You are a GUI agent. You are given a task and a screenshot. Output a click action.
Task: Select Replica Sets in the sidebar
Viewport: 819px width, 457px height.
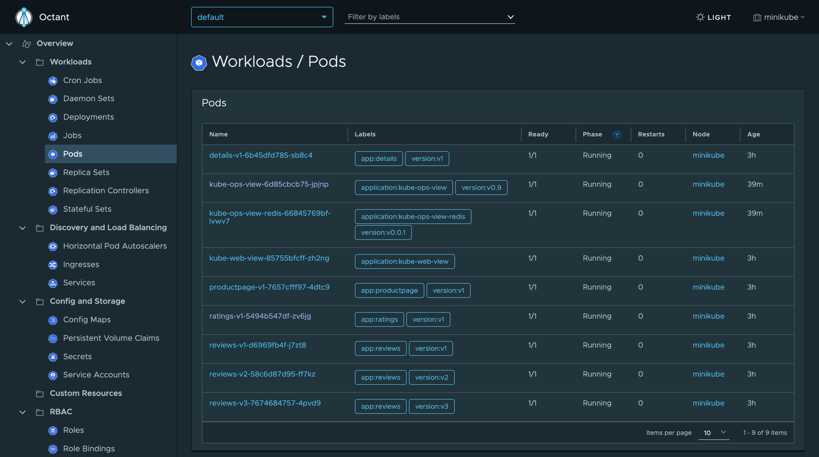coord(86,172)
